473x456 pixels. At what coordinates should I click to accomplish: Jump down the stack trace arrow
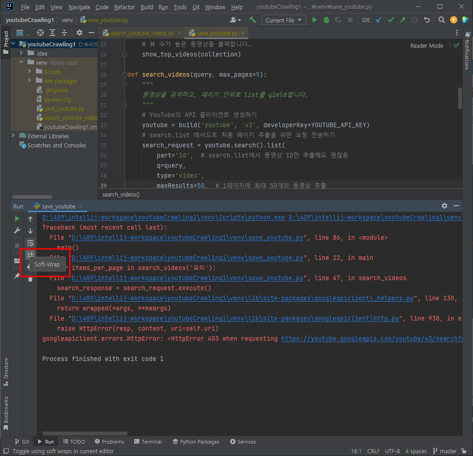pos(30,231)
